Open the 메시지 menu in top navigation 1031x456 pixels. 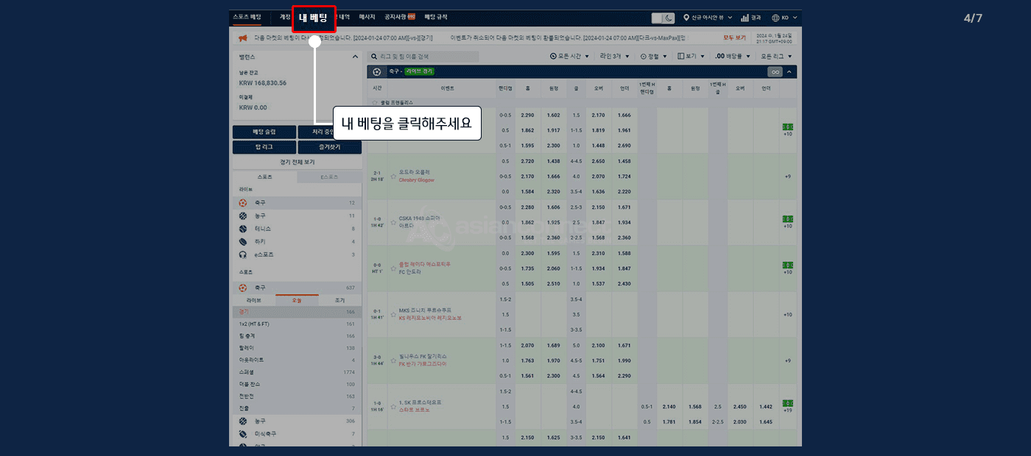(x=367, y=17)
